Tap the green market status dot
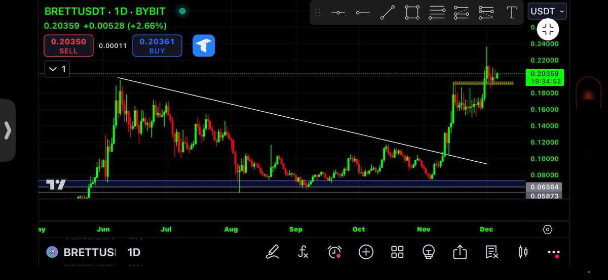The height and width of the screenshot is (280, 608). click(x=182, y=11)
